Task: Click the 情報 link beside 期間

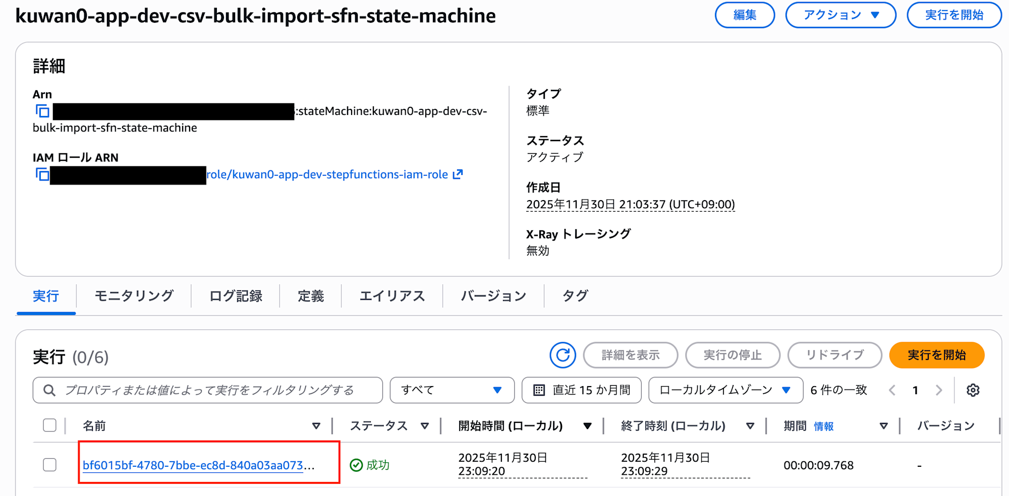Action: click(825, 426)
